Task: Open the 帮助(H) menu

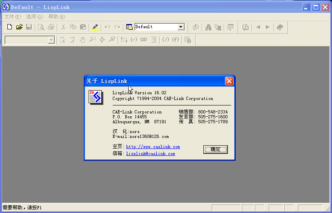Action: coord(57,17)
